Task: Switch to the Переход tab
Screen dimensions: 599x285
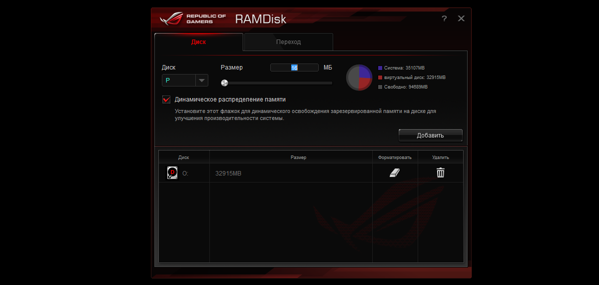Action: point(288,42)
